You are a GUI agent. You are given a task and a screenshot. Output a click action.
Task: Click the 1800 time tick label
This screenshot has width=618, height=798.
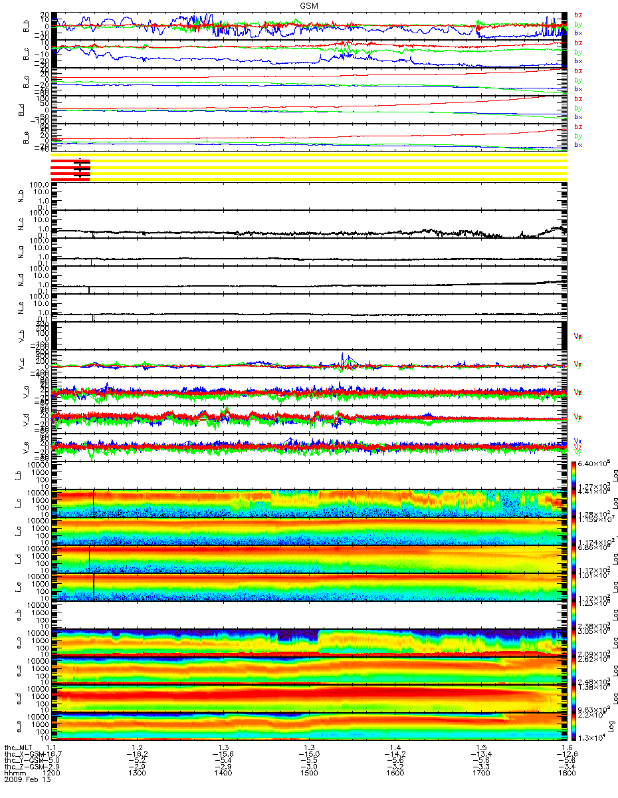[567, 773]
